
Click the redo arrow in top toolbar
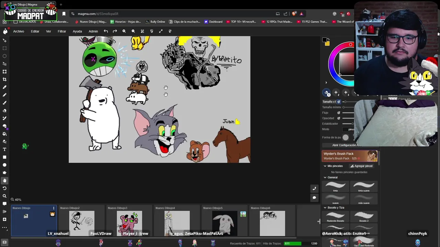click(x=115, y=31)
